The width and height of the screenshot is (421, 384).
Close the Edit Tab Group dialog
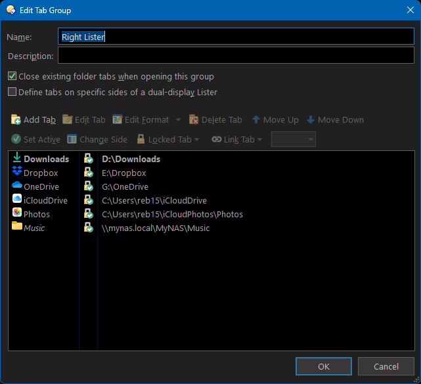pos(410,10)
